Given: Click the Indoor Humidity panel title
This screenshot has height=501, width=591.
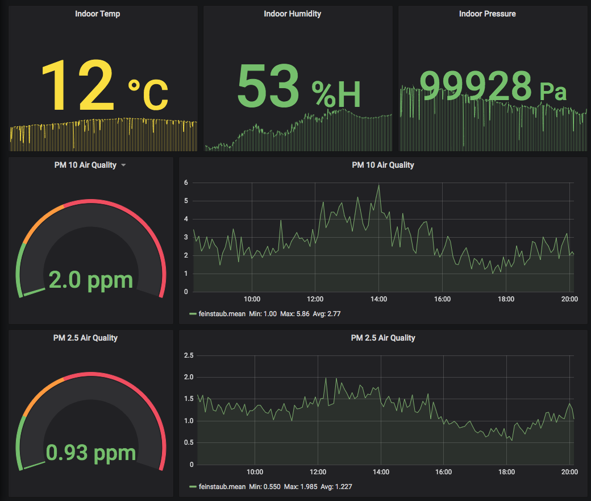Looking at the screenshot, I should click(x=293, y=14).
